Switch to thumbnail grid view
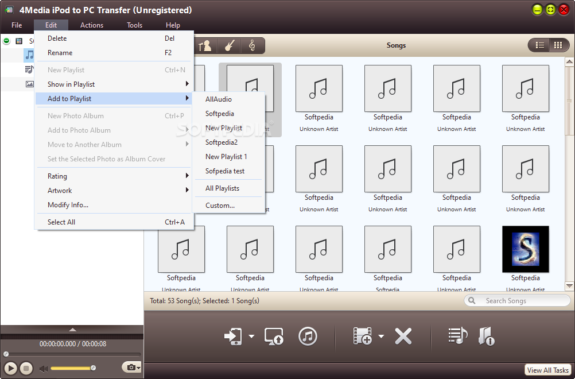575x379 pixels. tap(558, 45)
